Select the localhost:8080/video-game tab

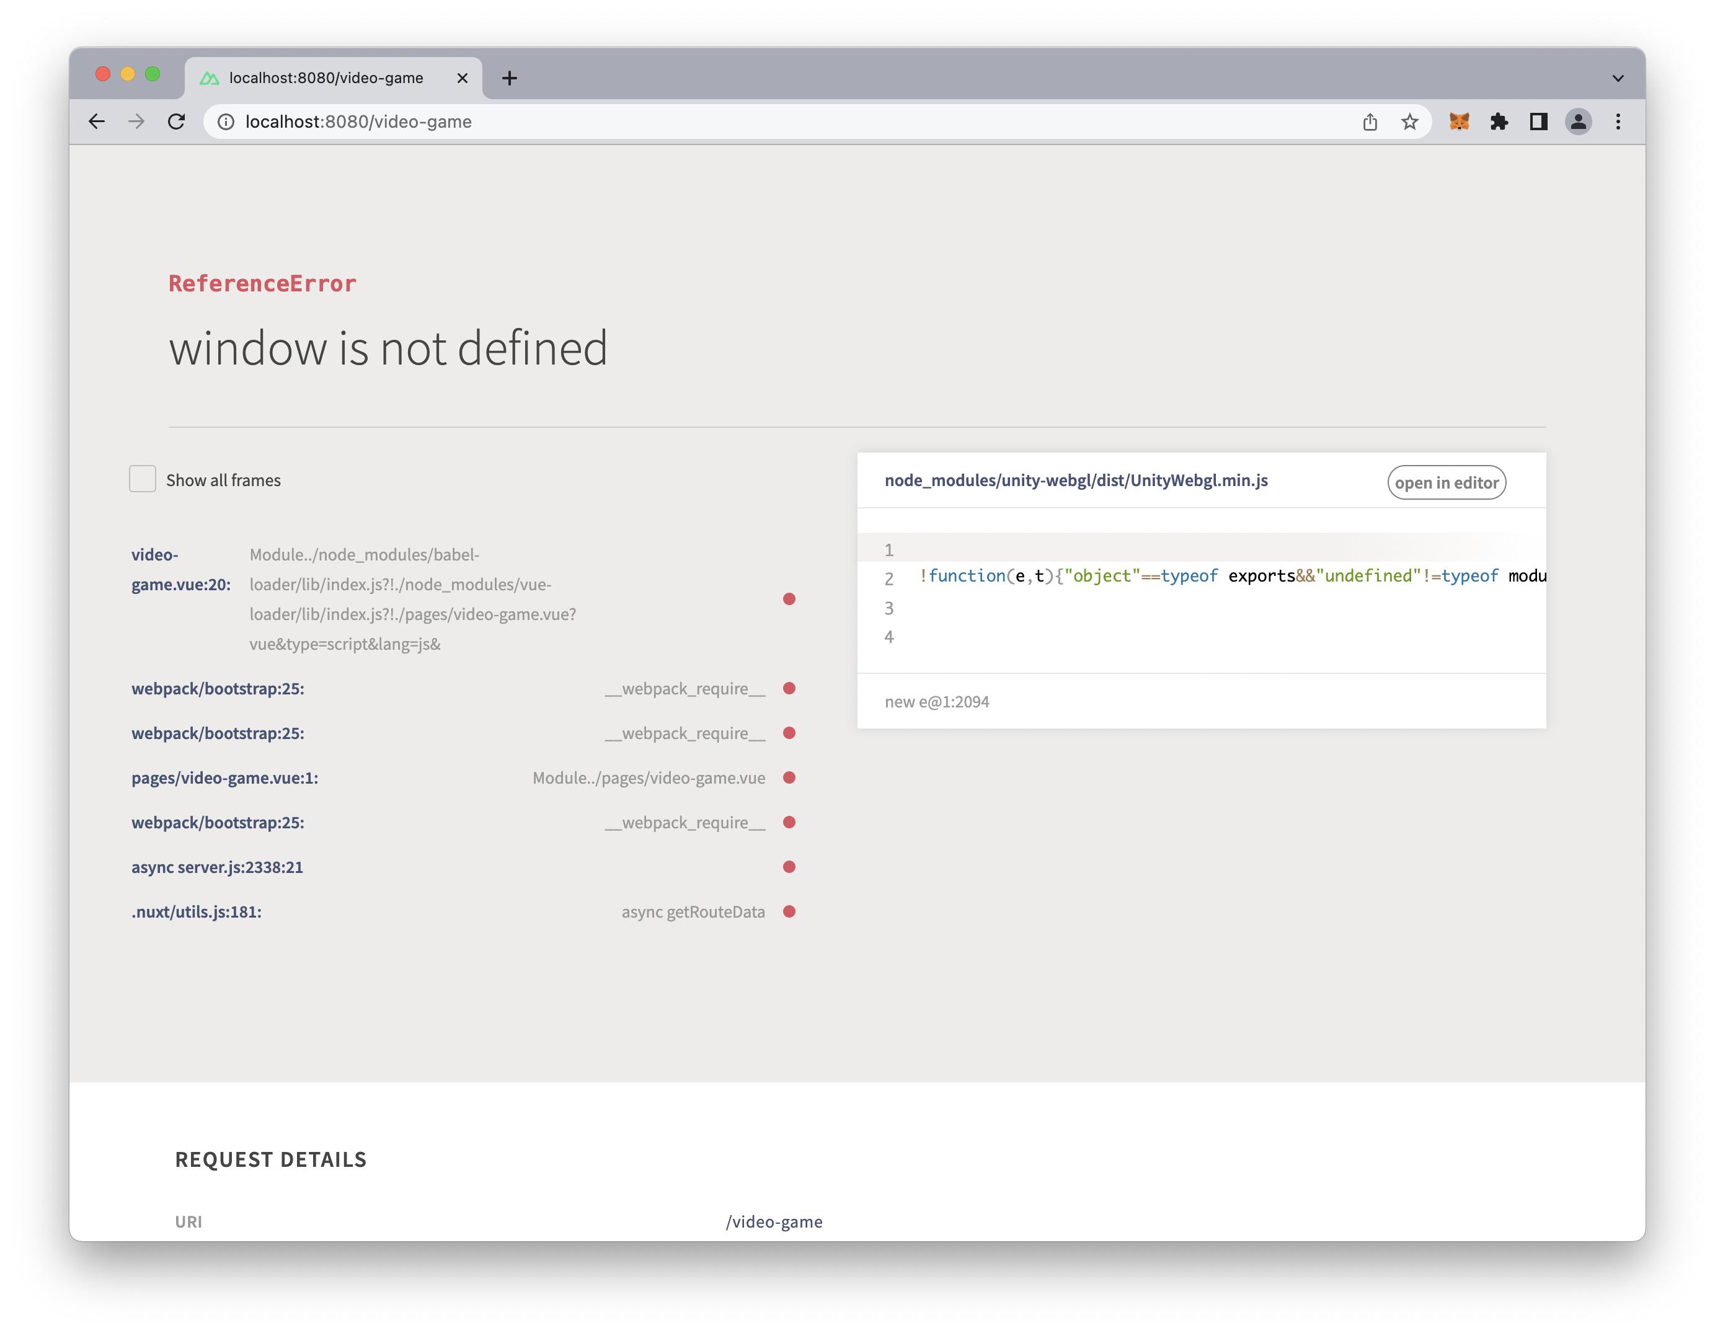pos(326,77)
